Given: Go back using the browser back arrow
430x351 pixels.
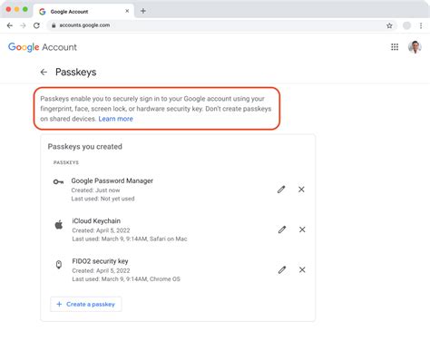Looking at the screenshot, I should pos(10,25).
